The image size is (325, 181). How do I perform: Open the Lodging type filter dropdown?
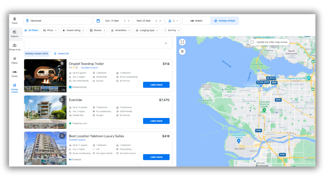147,30
